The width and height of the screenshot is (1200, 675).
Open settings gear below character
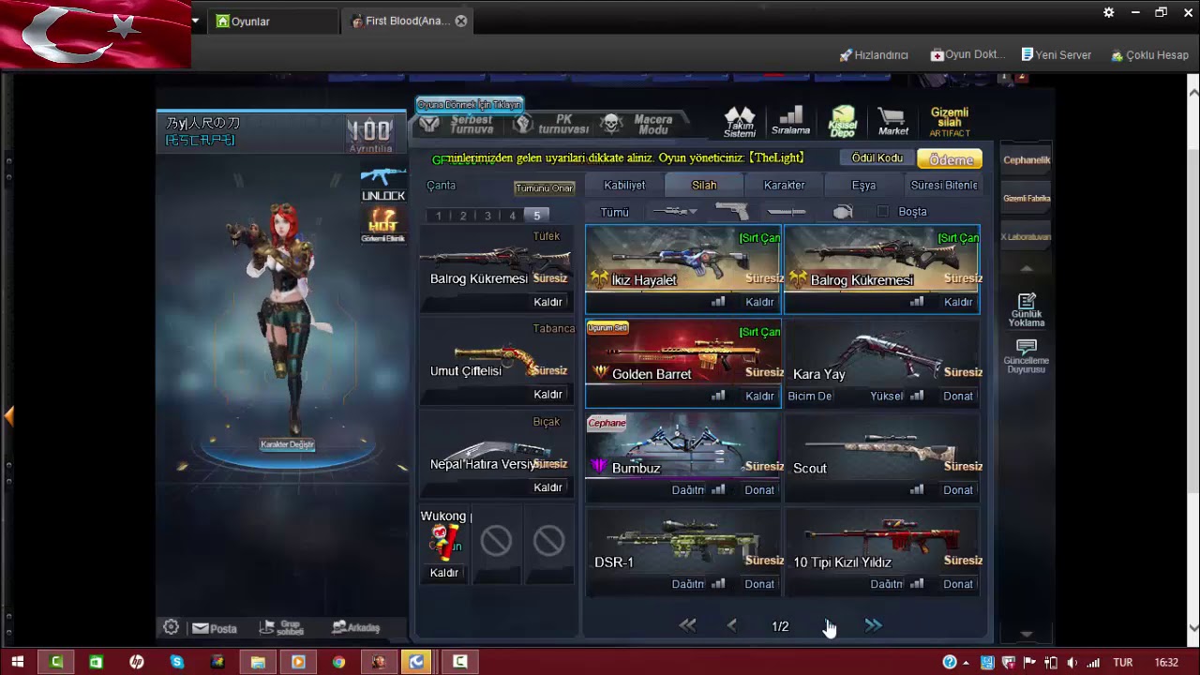(171, 627)
